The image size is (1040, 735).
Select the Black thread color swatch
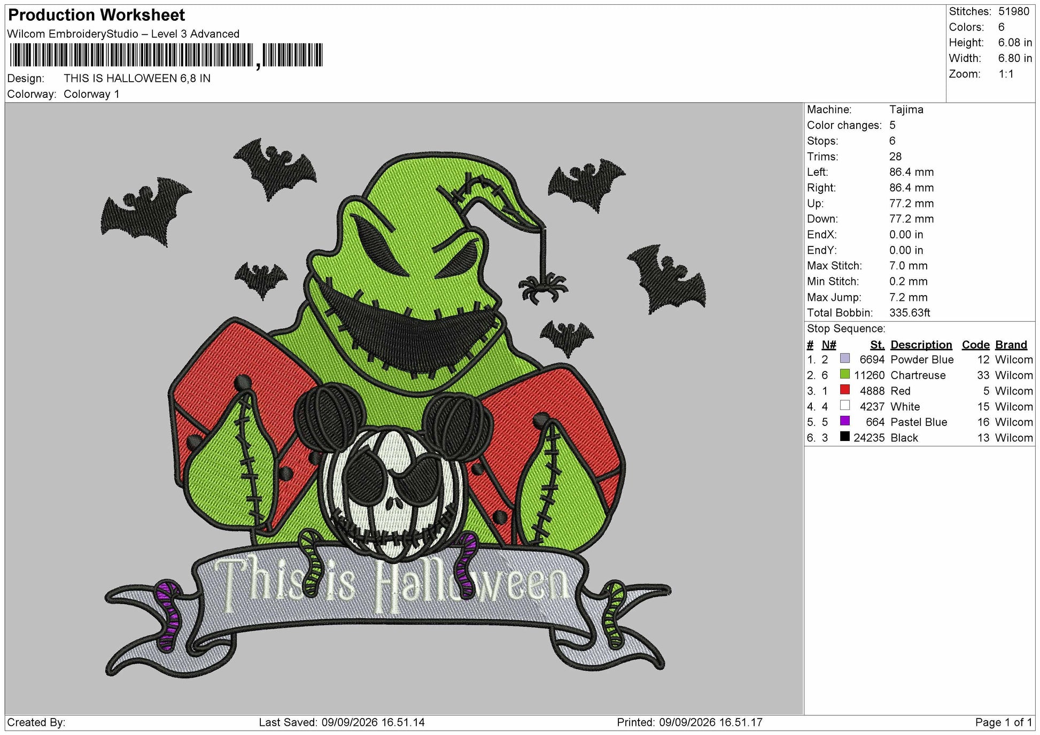click(x=844, y=436)
